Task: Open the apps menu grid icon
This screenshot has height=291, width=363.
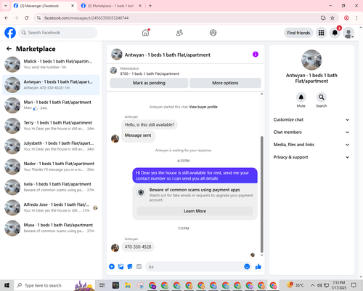Action: [x=321, y=33]
